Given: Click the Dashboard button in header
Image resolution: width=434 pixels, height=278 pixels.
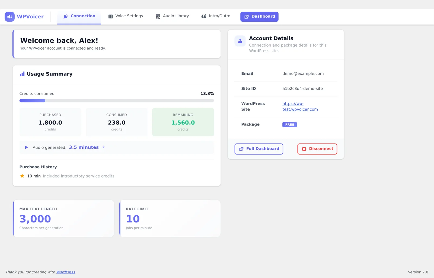Looking at the screenshot, I should (259, 17).
